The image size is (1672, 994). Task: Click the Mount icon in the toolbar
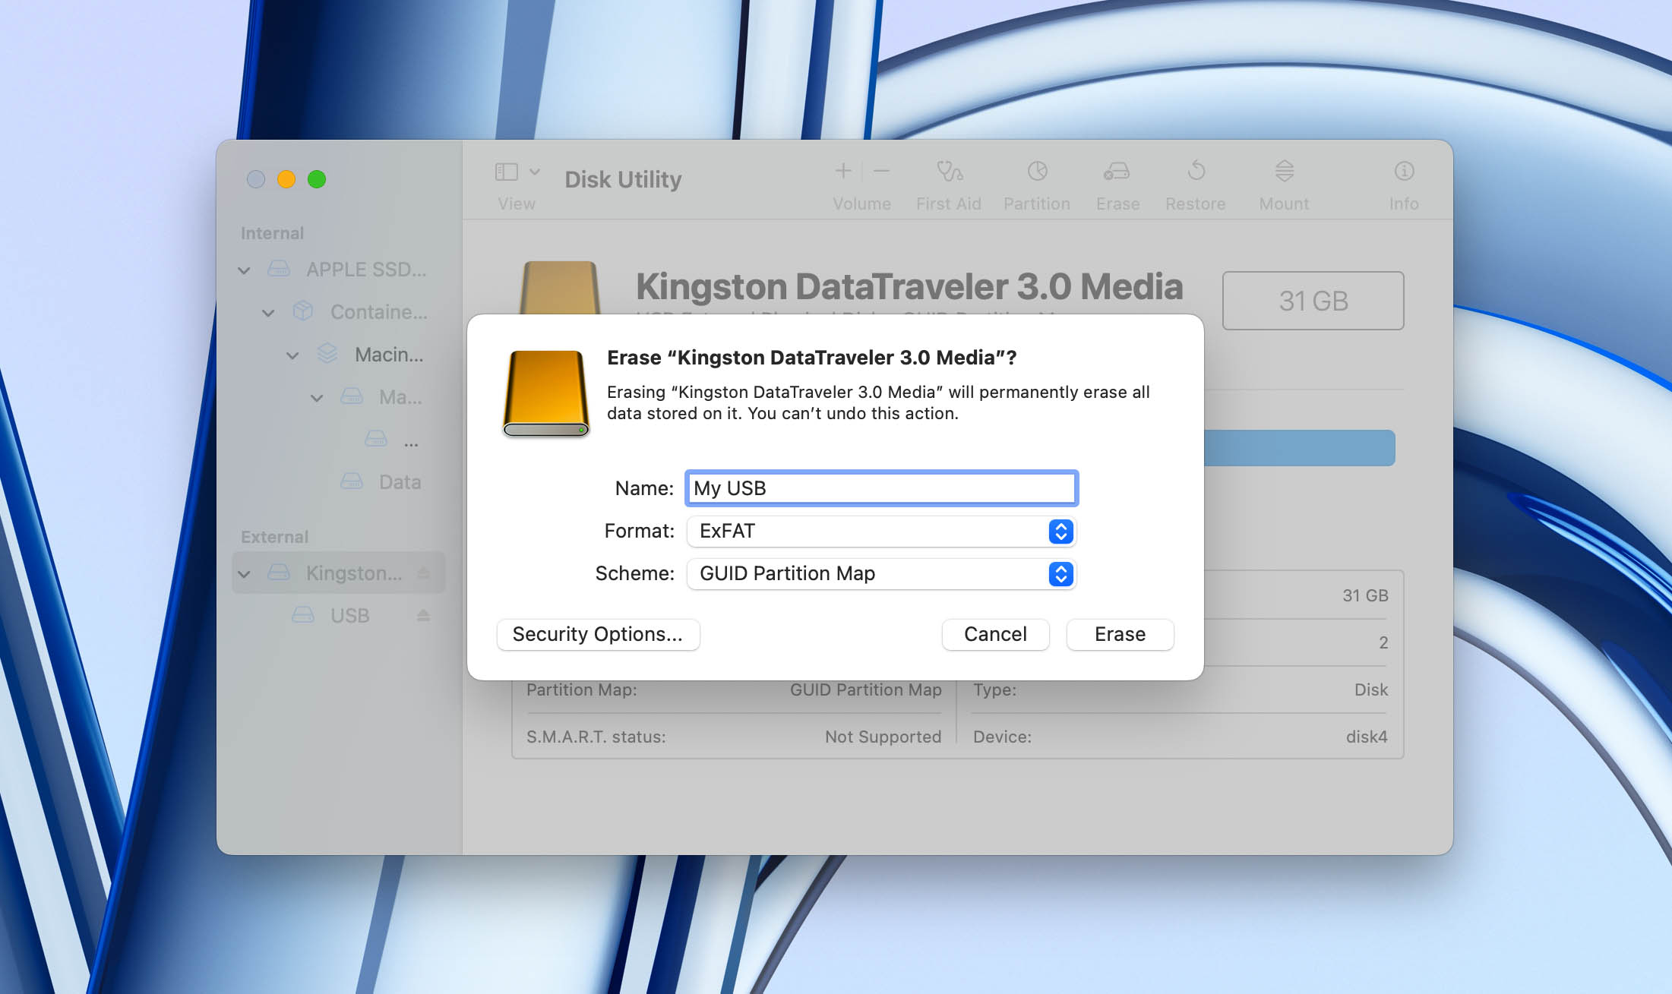[x=1283, y=182]
